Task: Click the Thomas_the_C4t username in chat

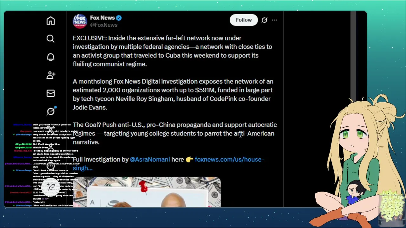Action: pos(23,151)
